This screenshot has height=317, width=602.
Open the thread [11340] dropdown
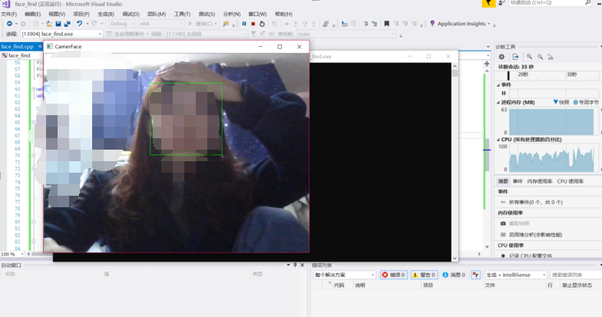(206, 34)
